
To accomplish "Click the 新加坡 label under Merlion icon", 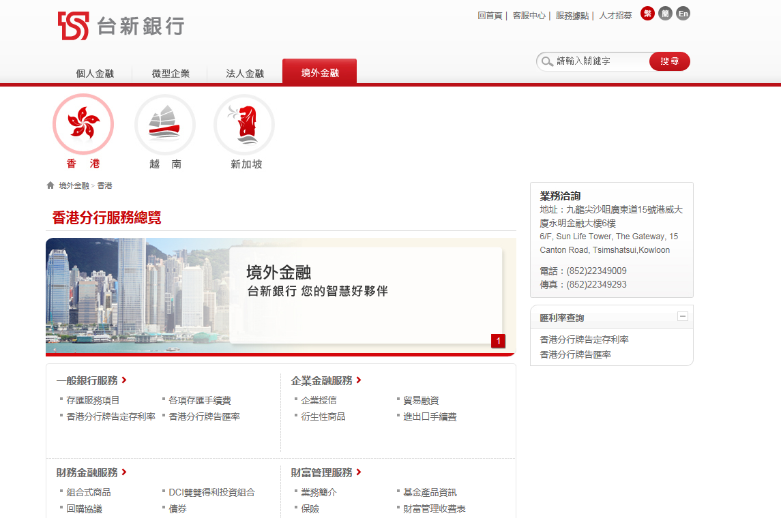I will pos(246,164).
